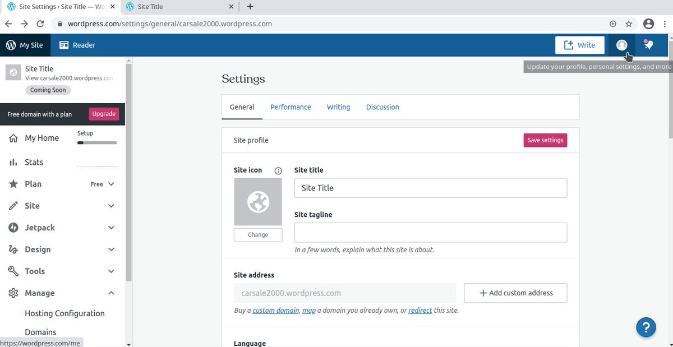Open the notifications bell icon
The image size is (673, 347).
click(x=648, y=45)
